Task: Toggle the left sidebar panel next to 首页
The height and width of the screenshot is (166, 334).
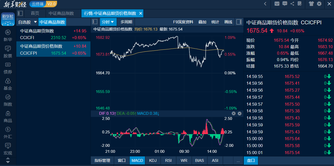Action: coord(20,13)
